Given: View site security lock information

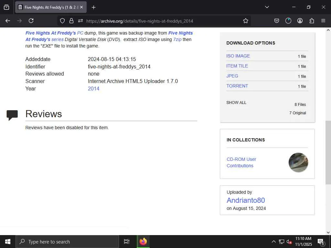Looking at the screenshot, I should [x=71, y=21].
